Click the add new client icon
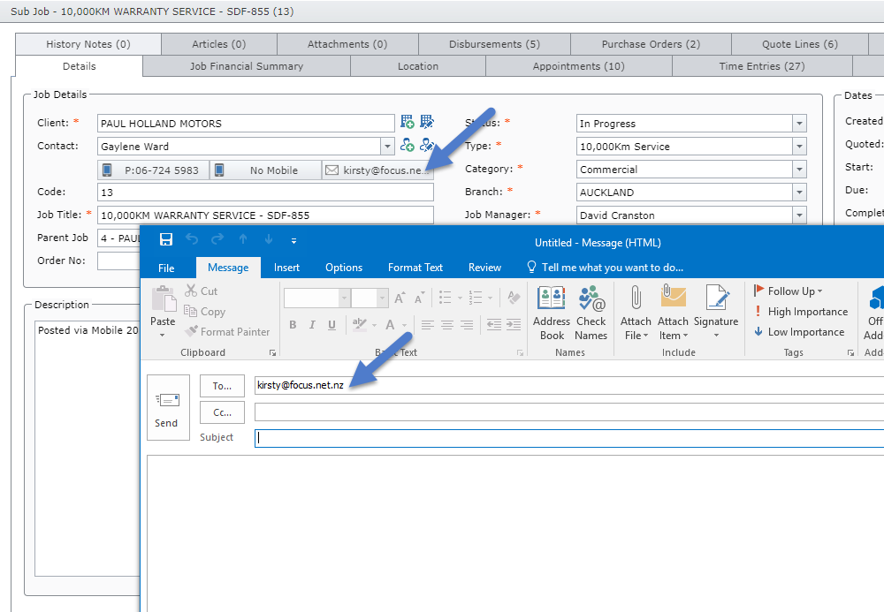 pyautogui.click(x=408, y=123)
